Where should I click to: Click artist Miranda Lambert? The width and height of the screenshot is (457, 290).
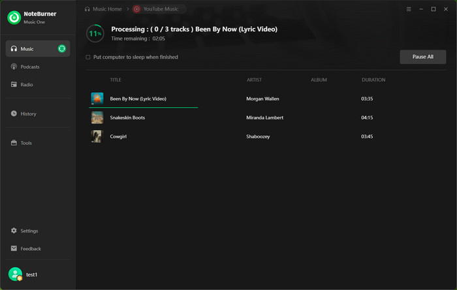264,118
